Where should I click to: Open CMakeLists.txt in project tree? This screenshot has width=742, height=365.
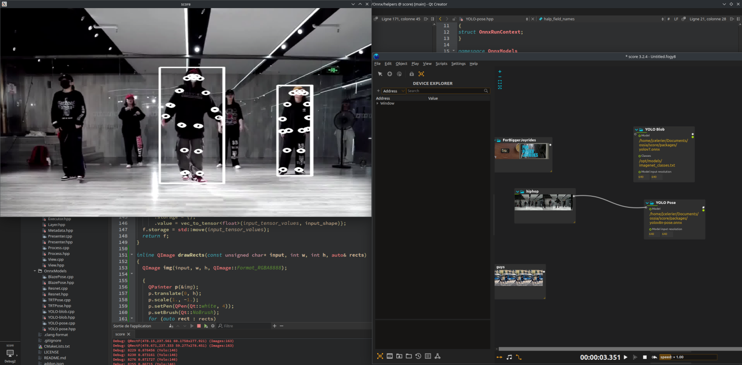click(57, 346)
